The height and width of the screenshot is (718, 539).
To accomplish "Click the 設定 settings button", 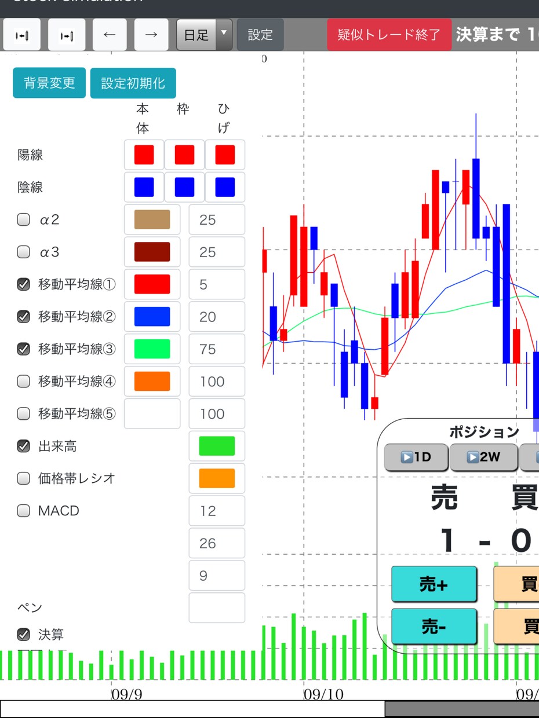I will 260,35.
